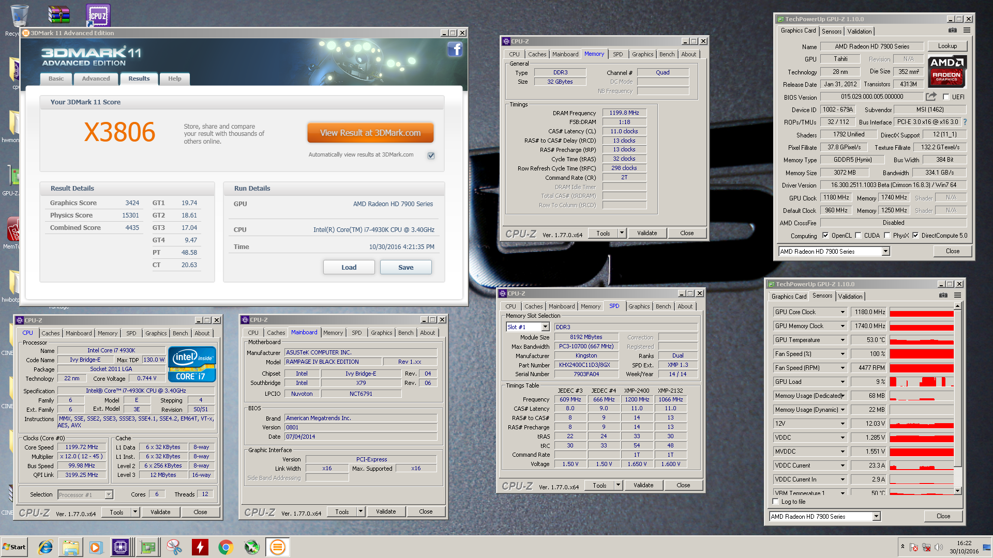Switch to the orange 3DMark 11 taskbar icon

(x=278, y=547)
